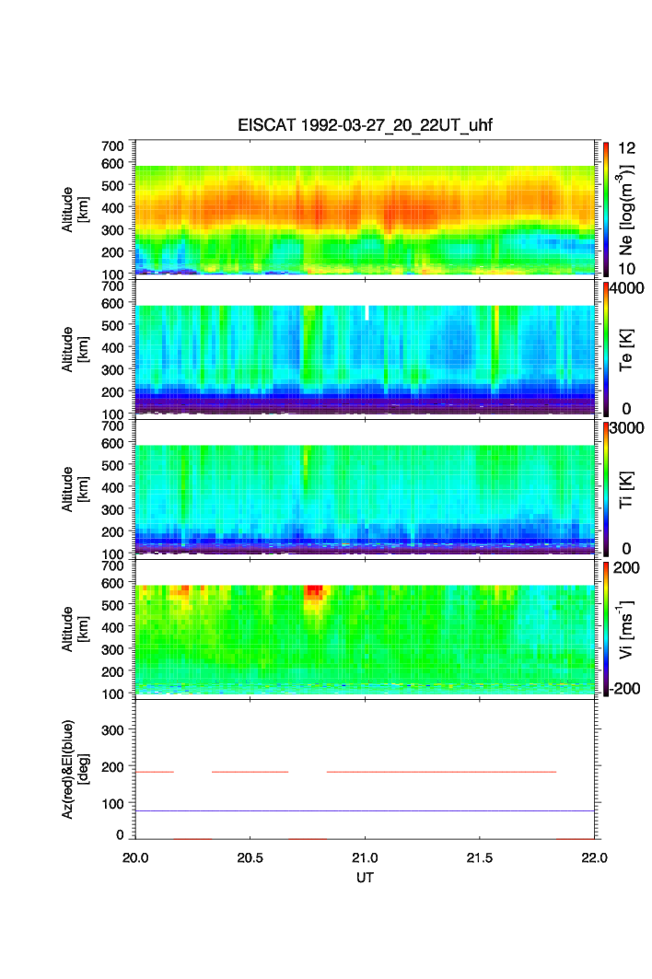Click the UT x-axis label
This screenshot has width=652, height=979.
(365, 878)
